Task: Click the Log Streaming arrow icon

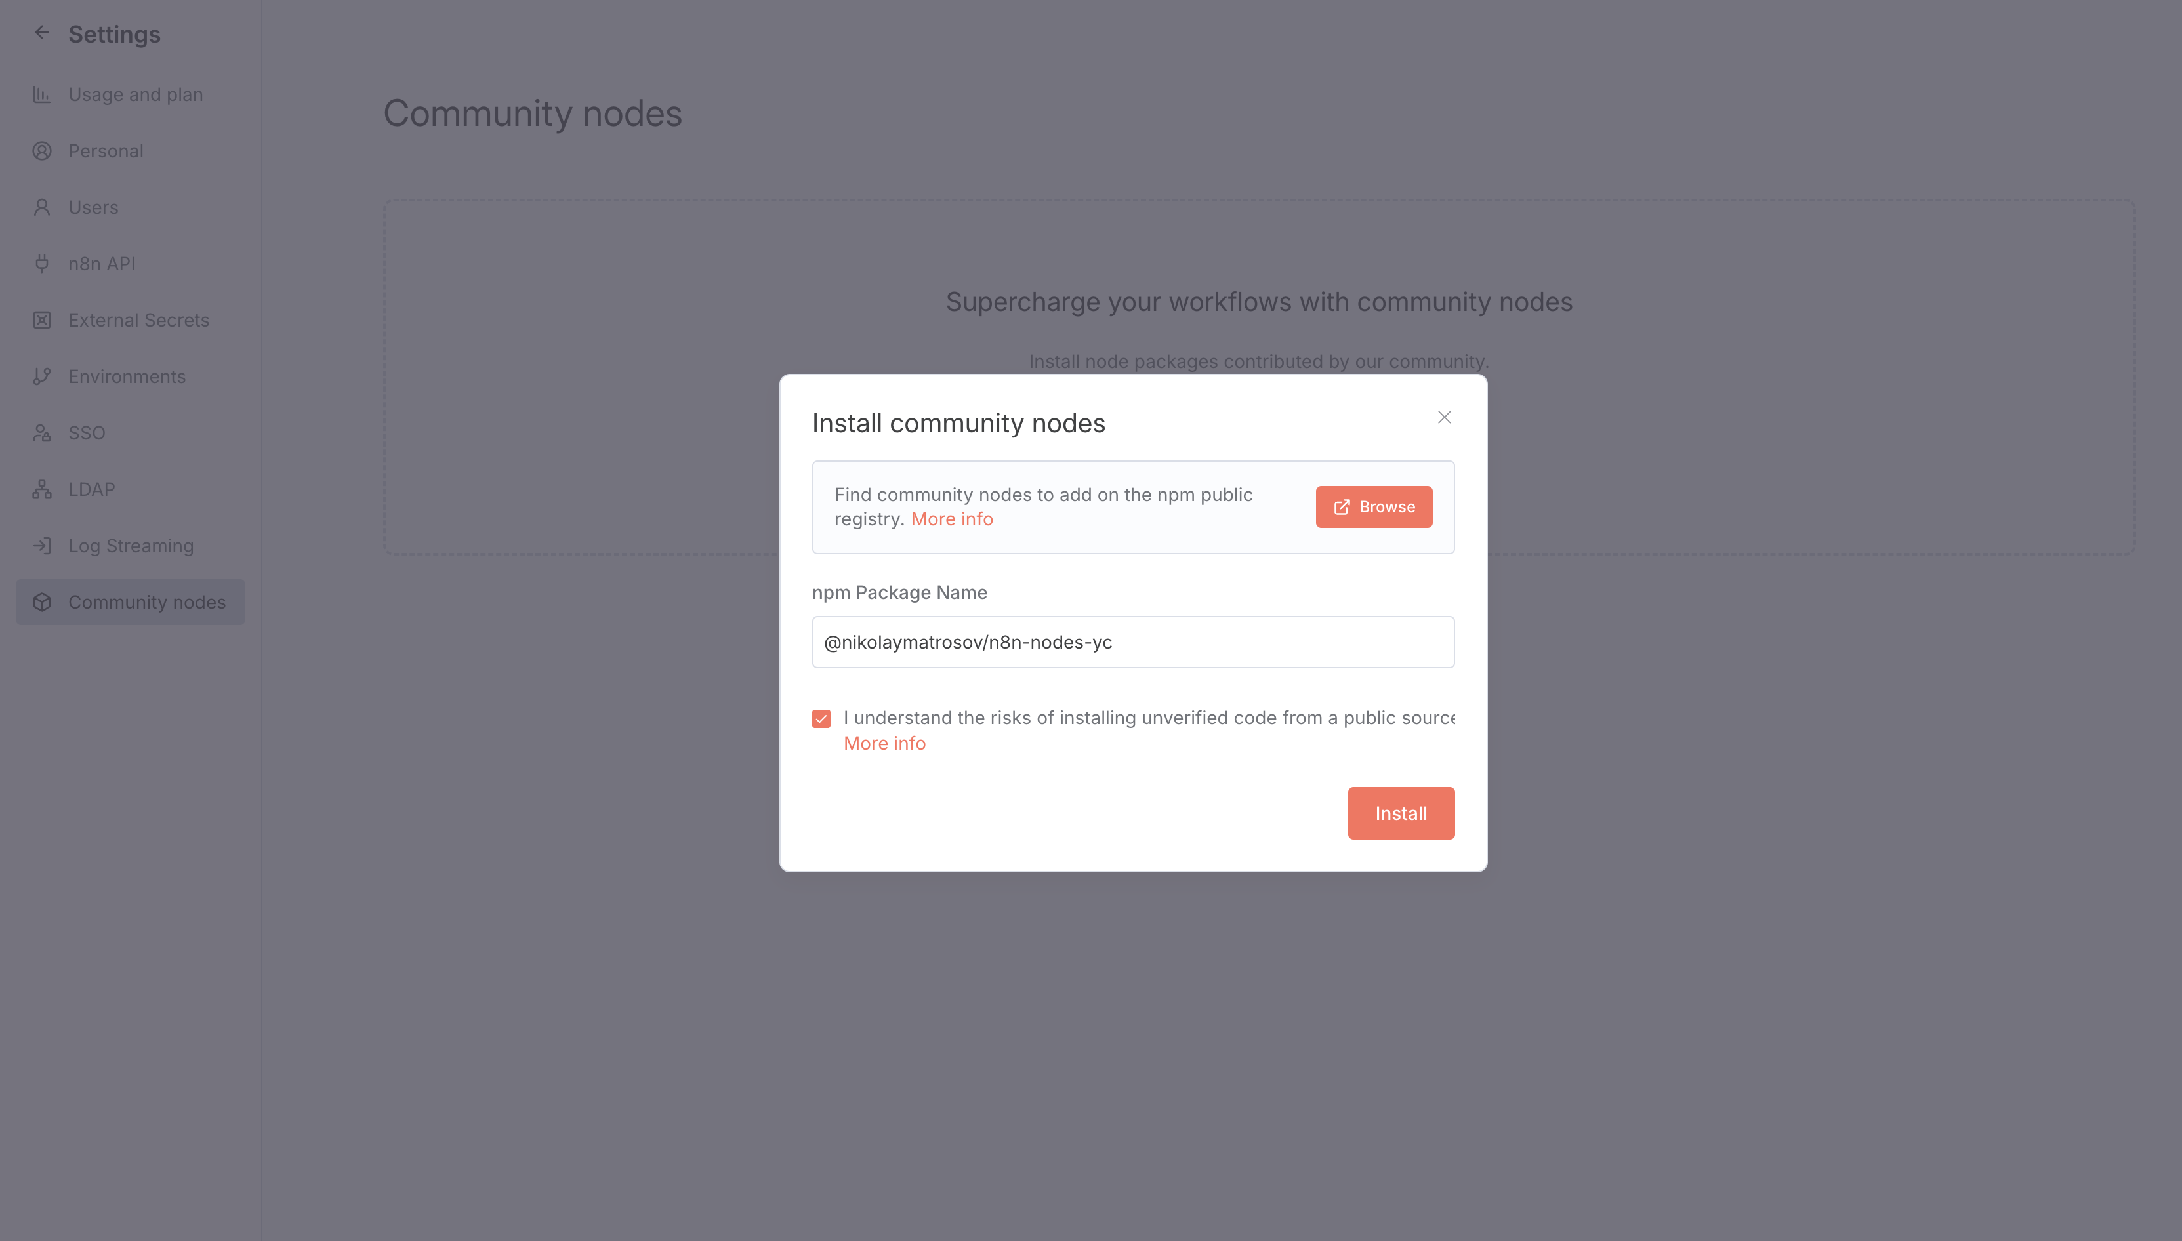Action: click(x=42, y=546)
